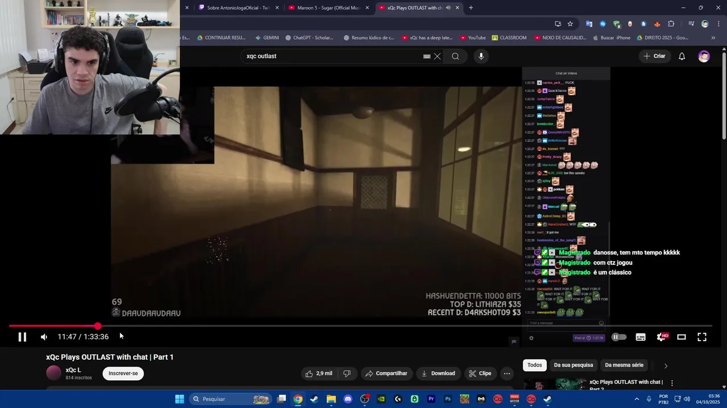This screenshot has height=408, width=727.
Task: Turn on subtitles in the video player
Action: click(x=641, y=337)
